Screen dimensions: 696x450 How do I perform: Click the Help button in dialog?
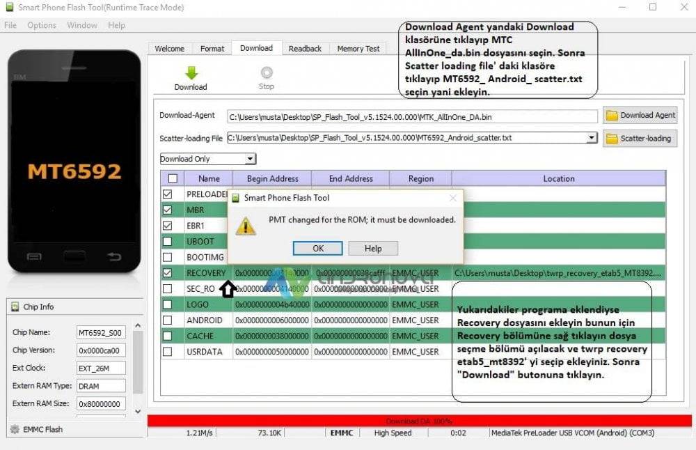(x=373, y=248)
